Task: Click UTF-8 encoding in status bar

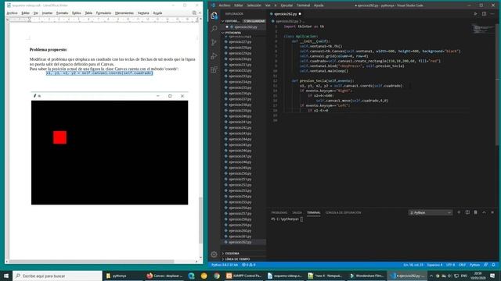Action: click(x=451, y=265)
